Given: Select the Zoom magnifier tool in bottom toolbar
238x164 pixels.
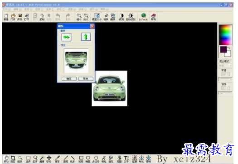Looking at the screenshot, I should (20, 159).
